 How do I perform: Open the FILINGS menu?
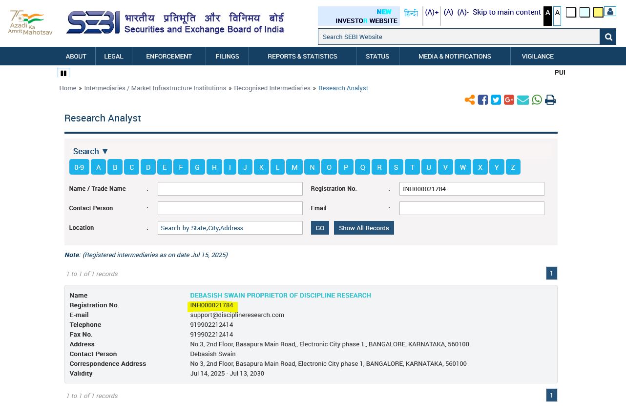(x=228, y=56)
